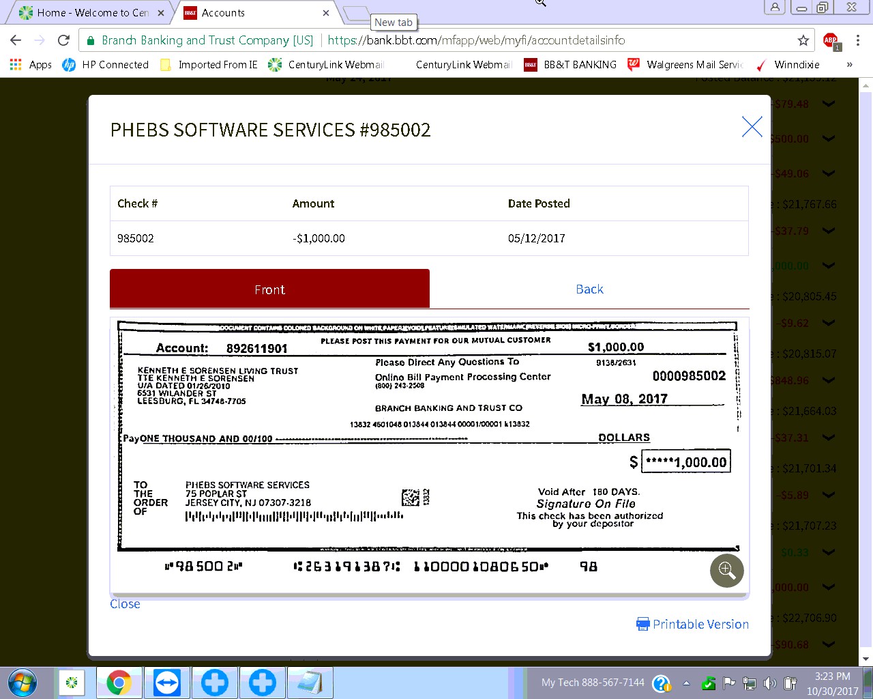This screenshot has height=699, width=873.
Task: Expand the -$5.89 transaction row
Action: point(829,495)
